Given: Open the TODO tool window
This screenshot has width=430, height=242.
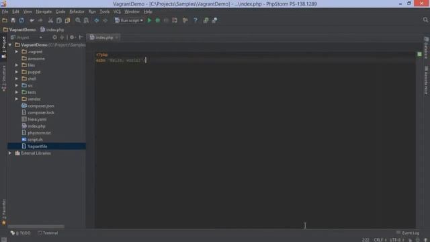Looking at the screenshot, I should 21,233.
